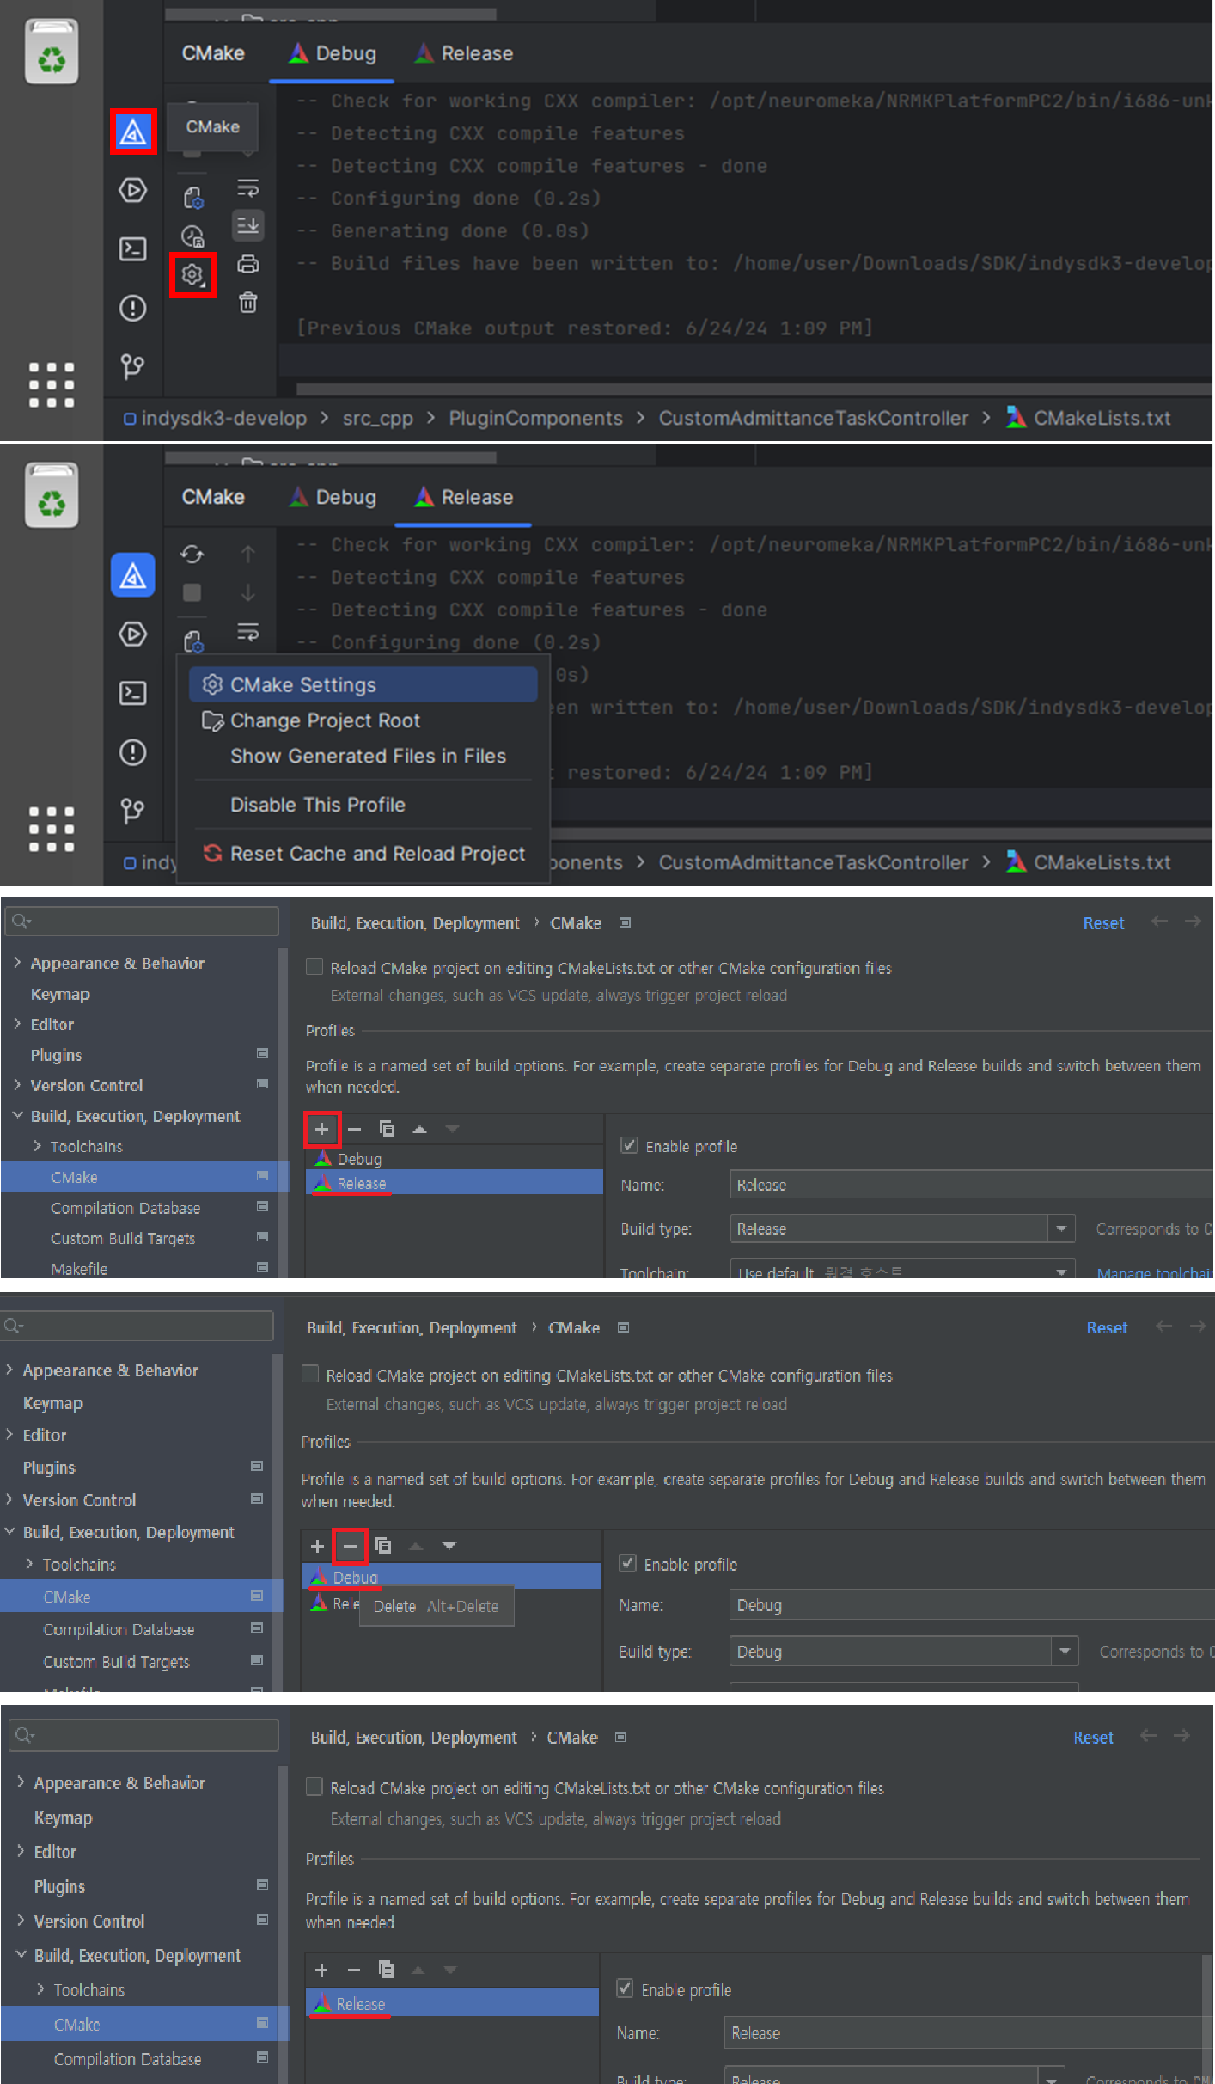Expand Toolchains node above Makefile settings tree
This screenshot has width=1215, height=2084.
click(37, 1146)
